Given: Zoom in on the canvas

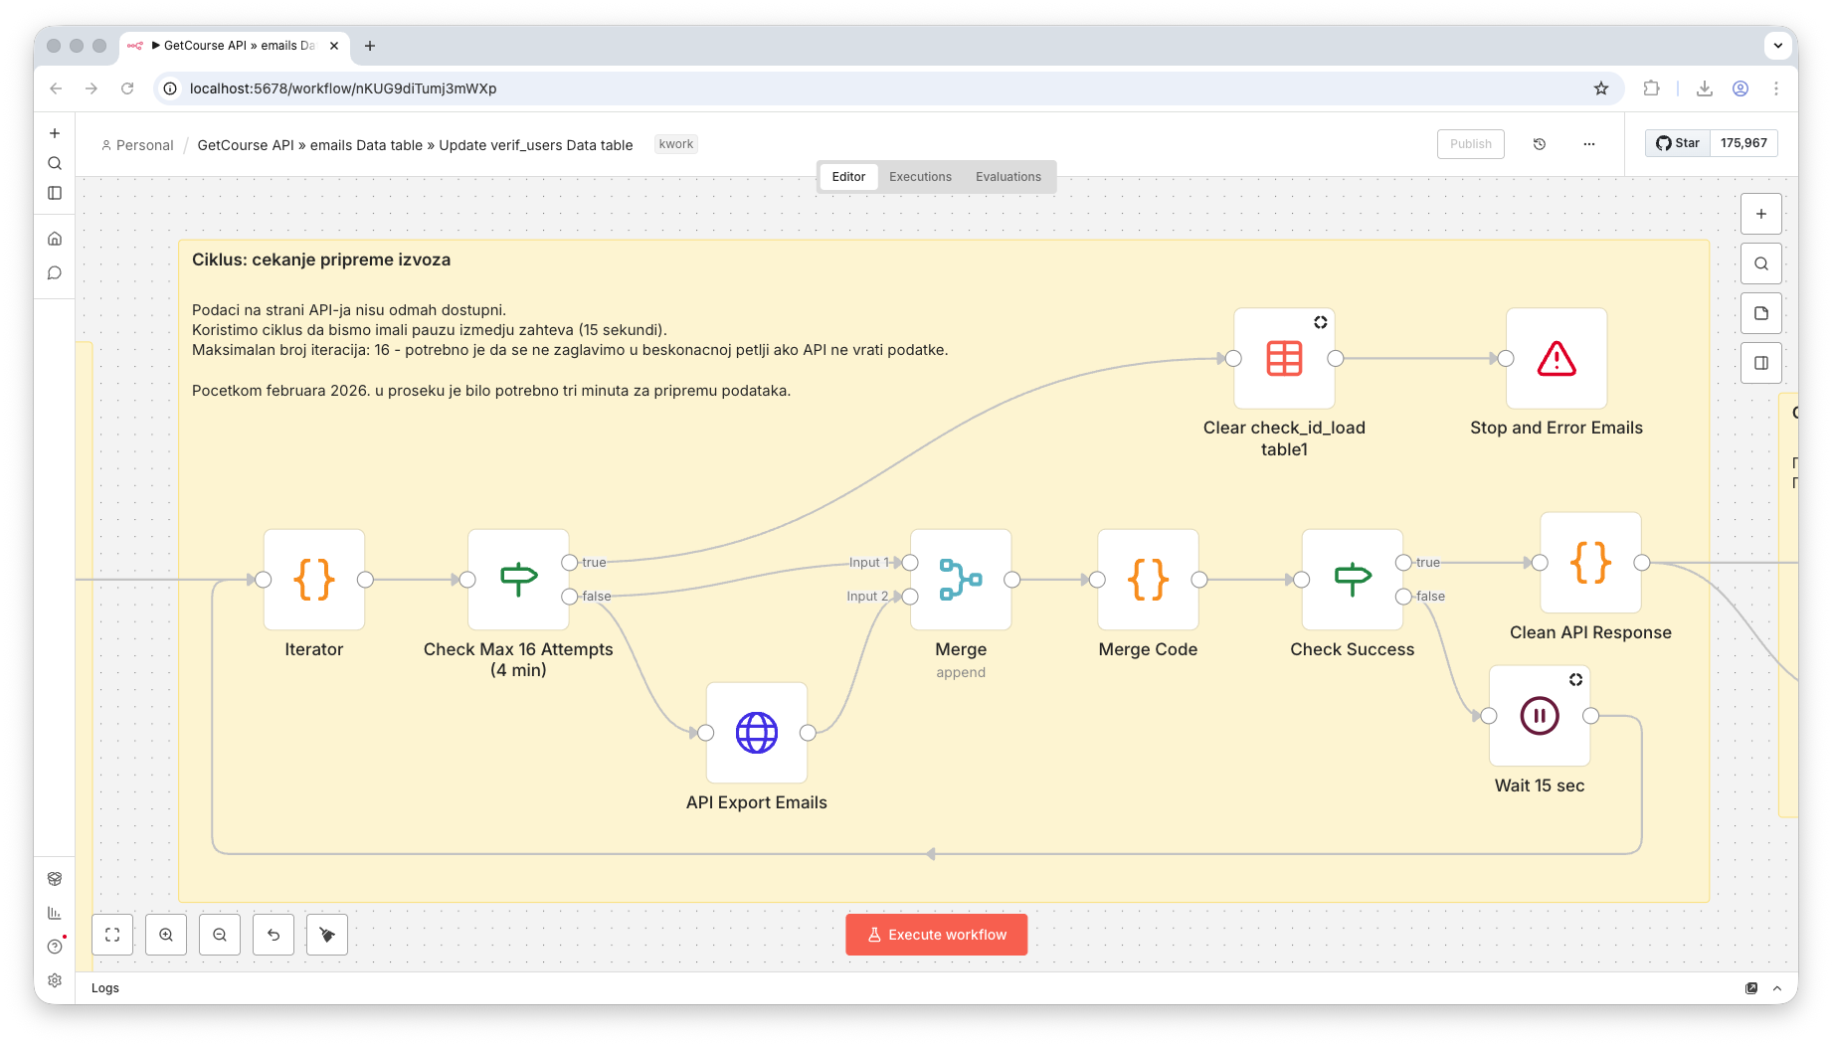Looking at the screenshot, I should 166,935.
